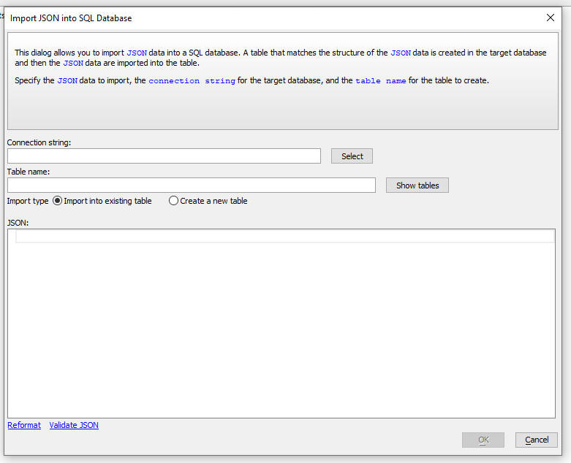Click the 'Connection string:' label

(x=39, y=142)
